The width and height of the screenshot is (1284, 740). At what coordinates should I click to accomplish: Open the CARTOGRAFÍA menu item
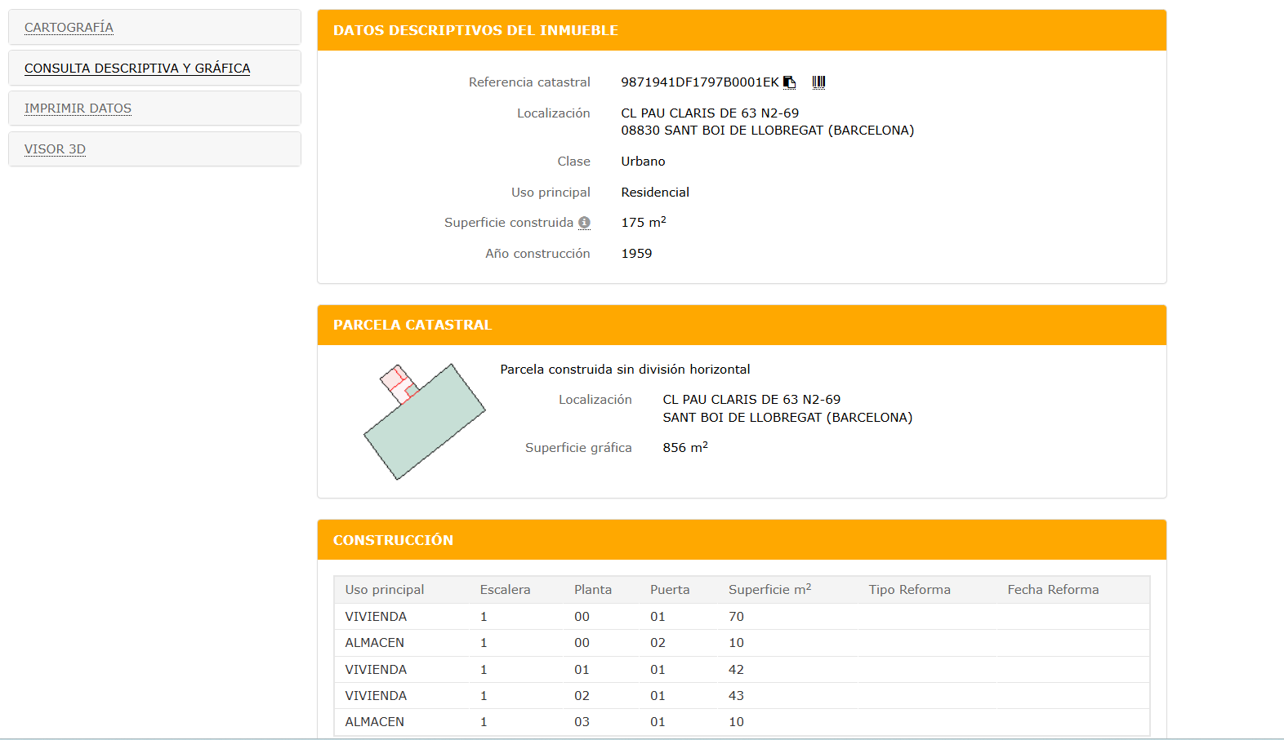coord(69,28)
